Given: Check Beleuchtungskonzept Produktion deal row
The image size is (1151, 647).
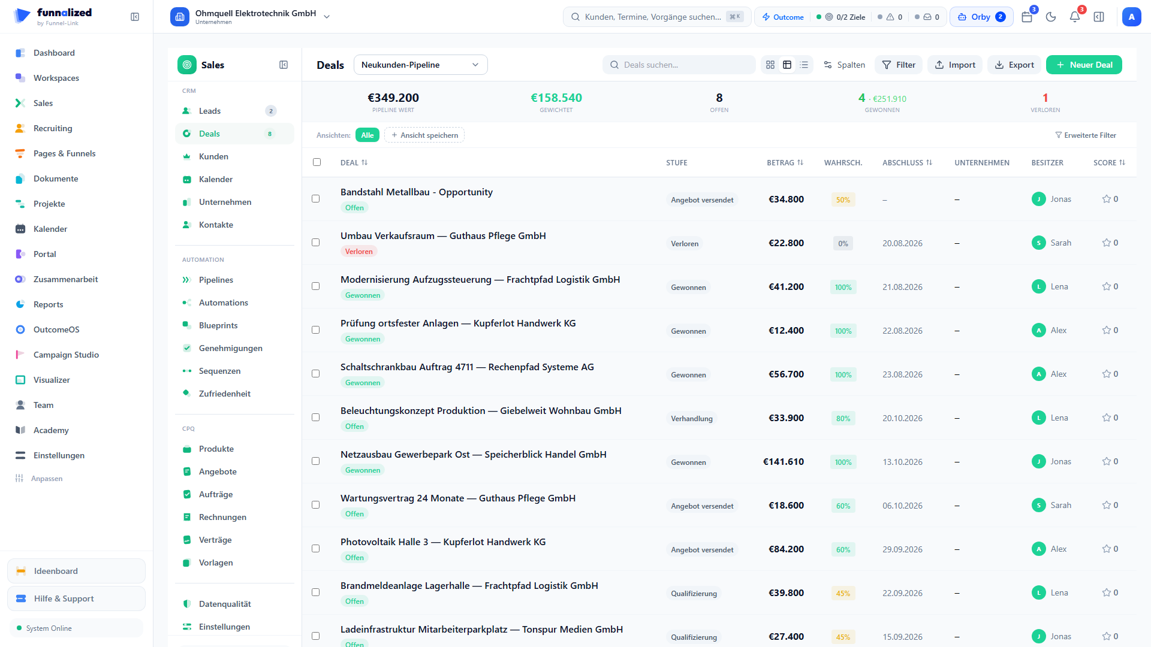Looking at the screenshot, I should pos(316,418).
